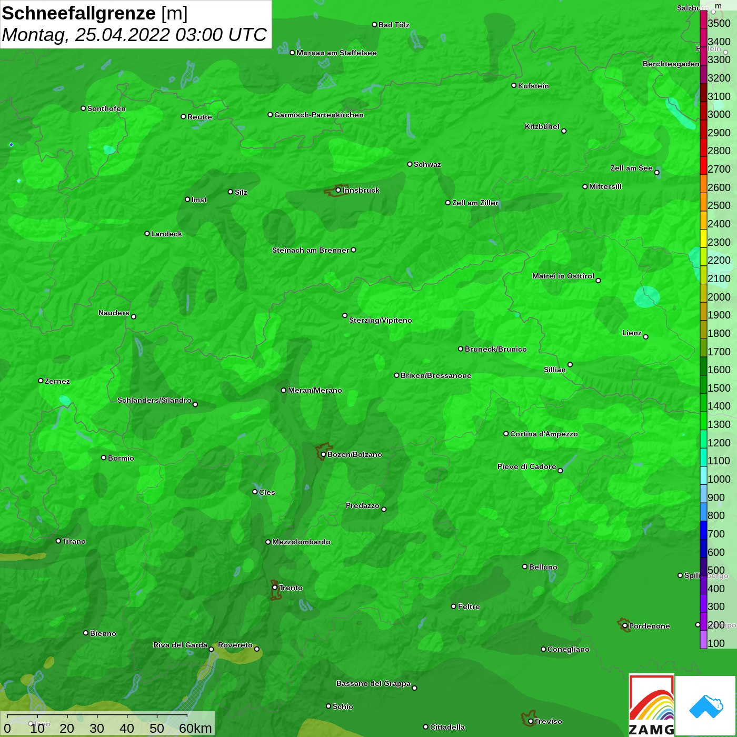Pick the Zell am See marker dot
737x737 pixels.
(x=656, y=172)
